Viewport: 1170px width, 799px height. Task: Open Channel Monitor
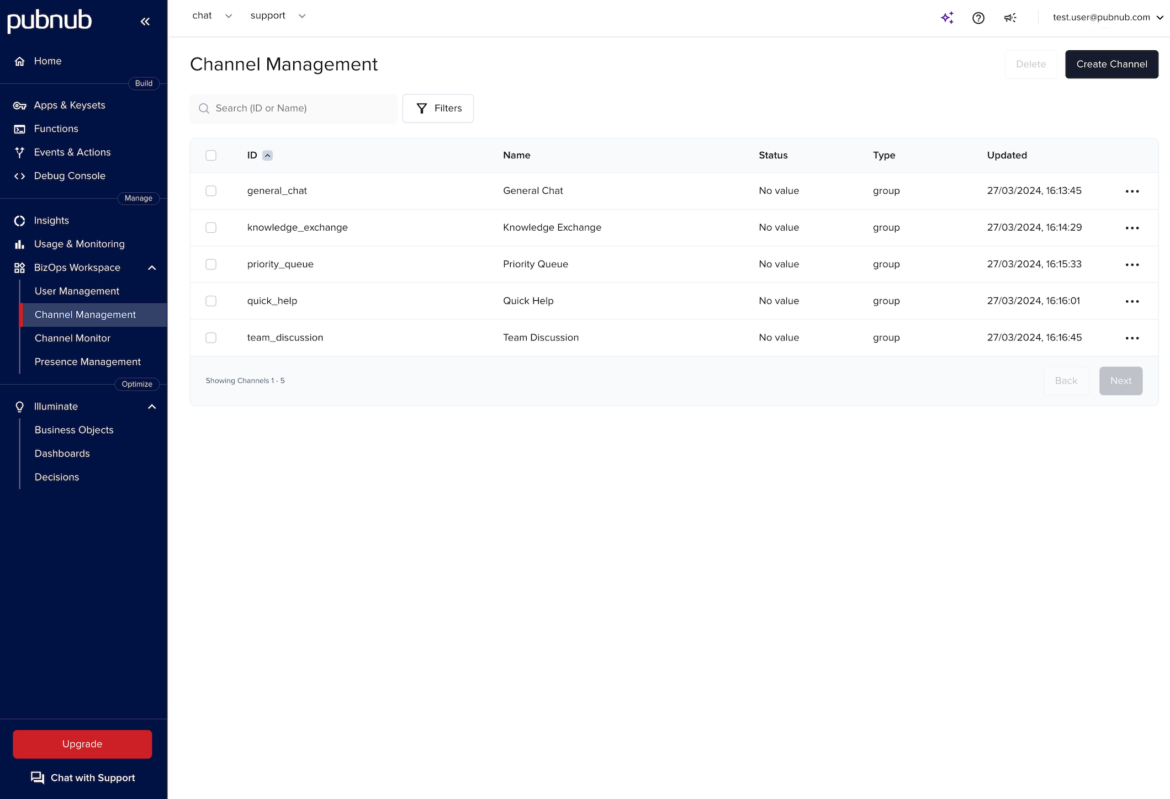(72, 338)
